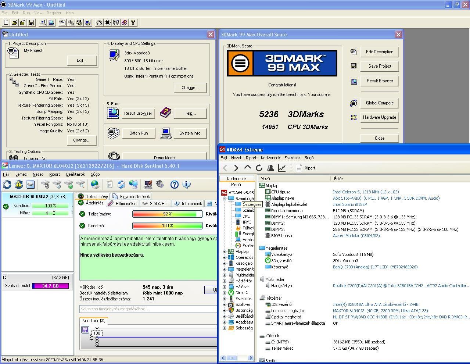Expand the DirectX tree node in AIDA64
Viewport: 470px width, 364px height.
[224, 293]
